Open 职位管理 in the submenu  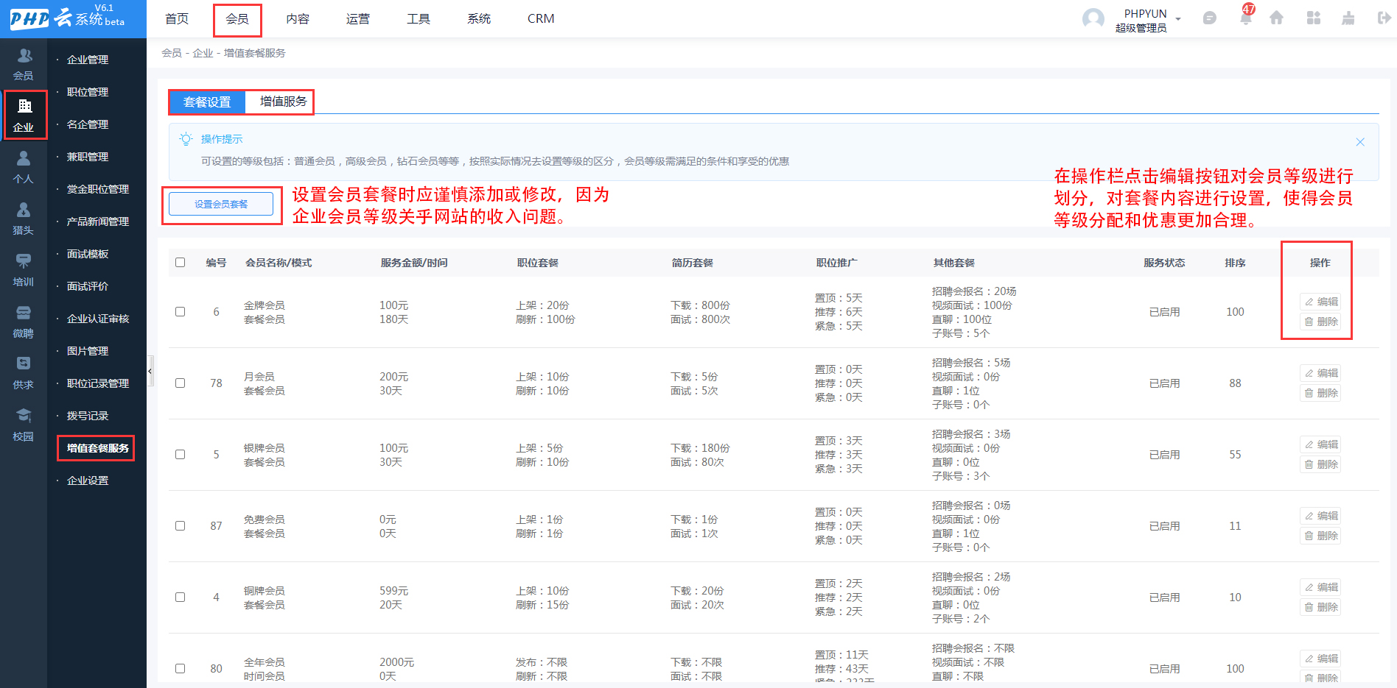(88, 92)
